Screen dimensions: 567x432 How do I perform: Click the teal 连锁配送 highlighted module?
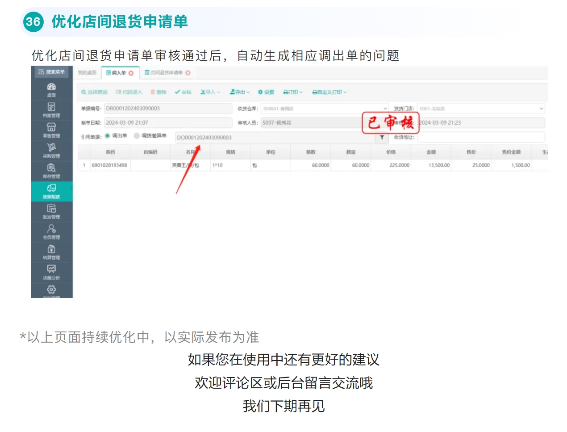pyautogui.click(x=51, y=191)
